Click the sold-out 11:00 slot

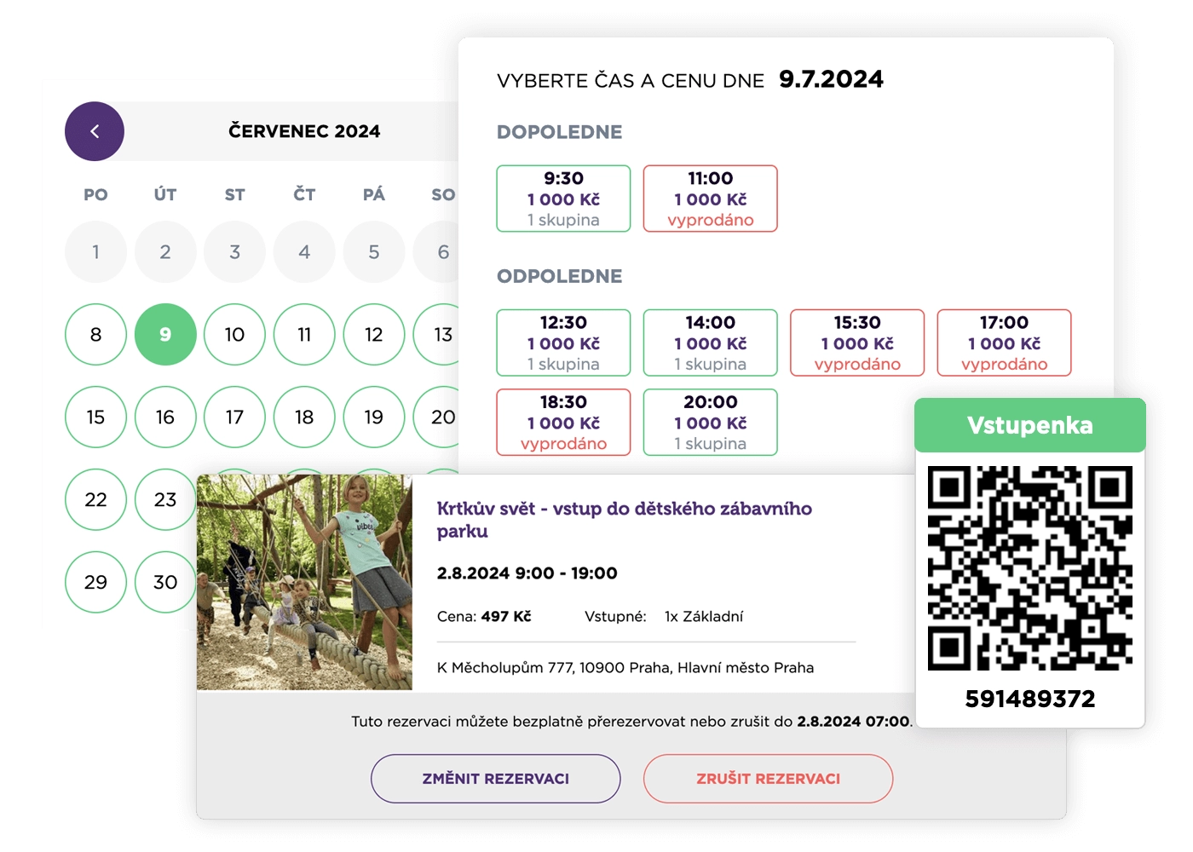710,198
